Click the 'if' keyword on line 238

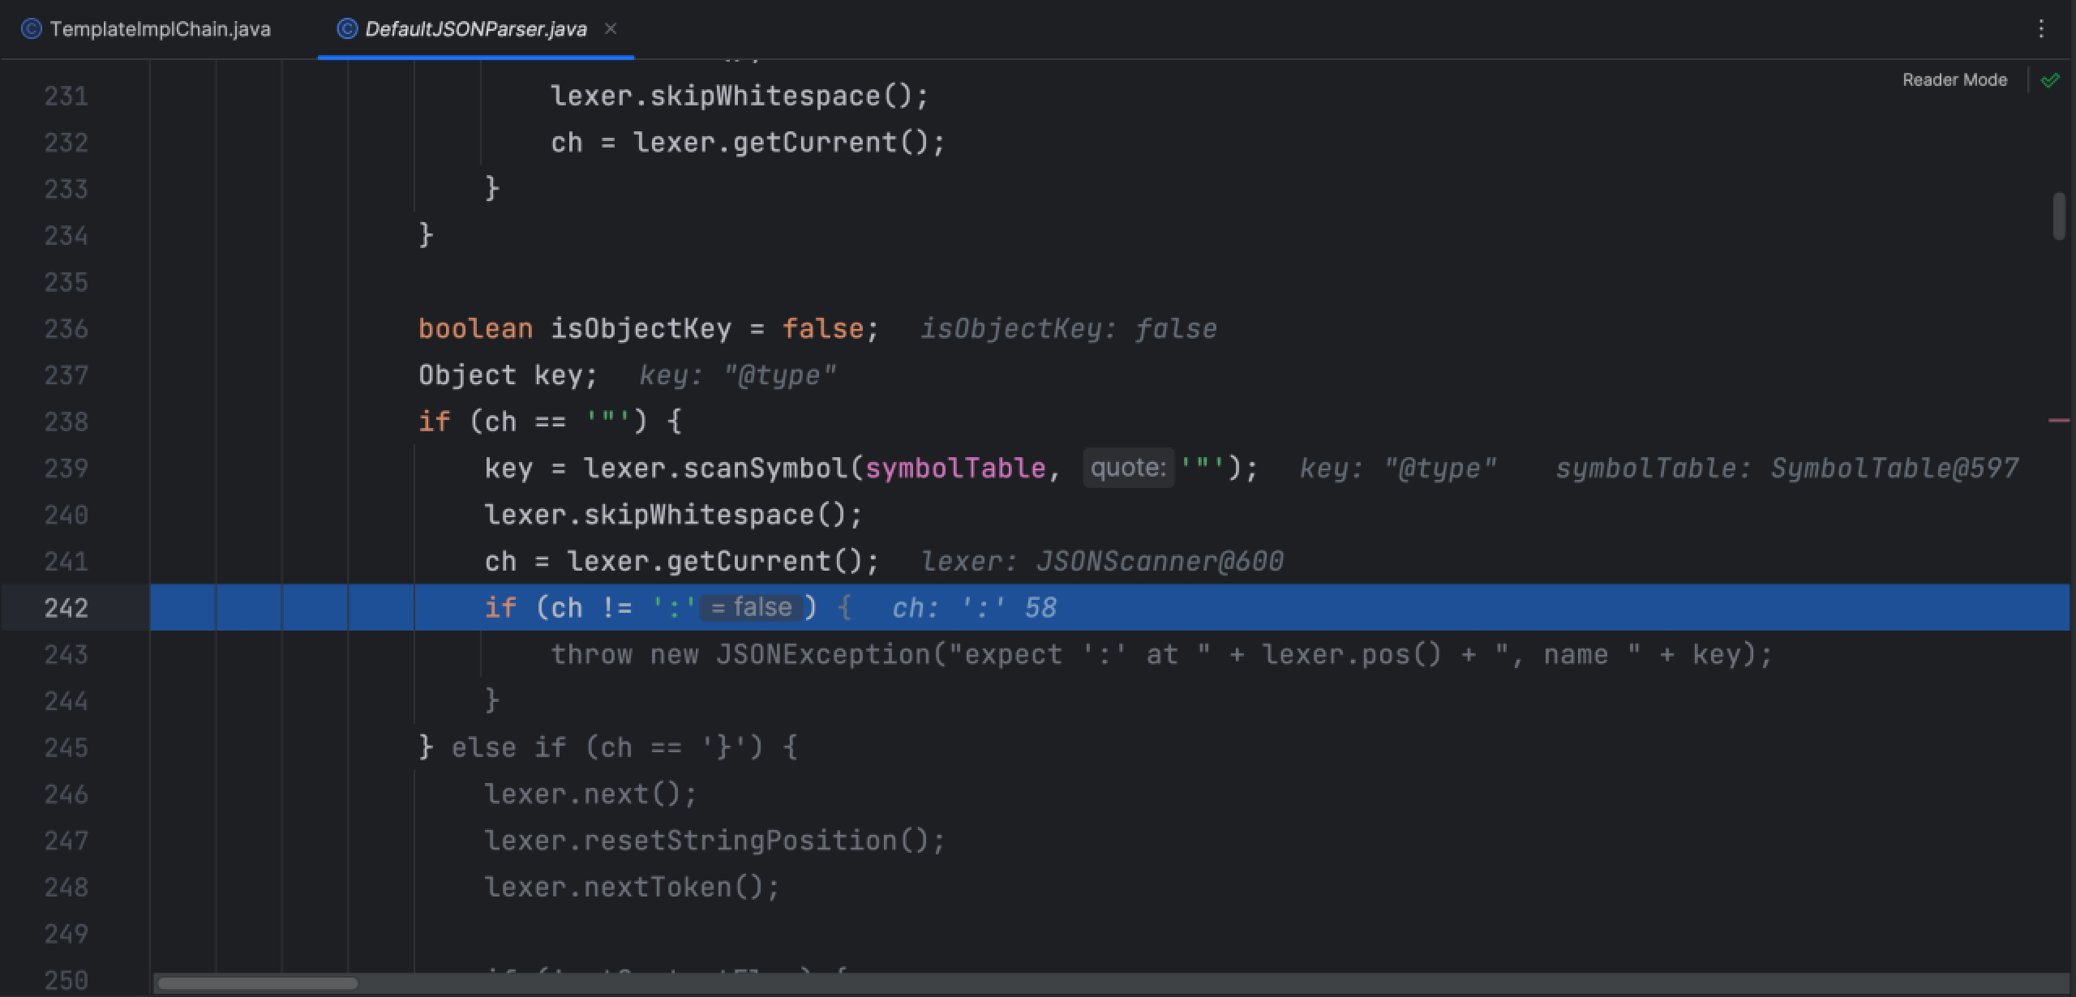[434, 421]
